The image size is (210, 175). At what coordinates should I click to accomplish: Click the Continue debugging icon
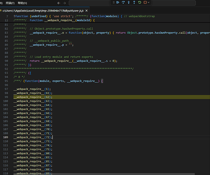118,2
